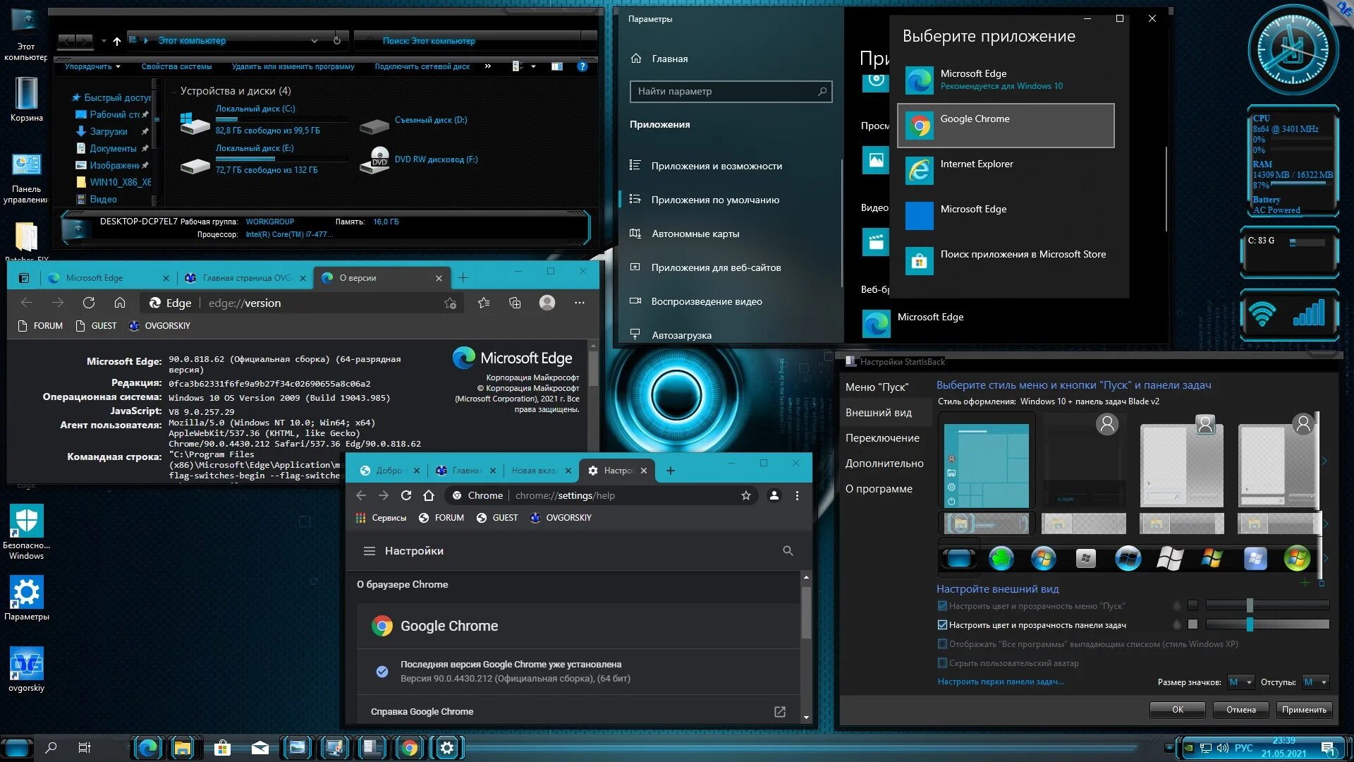Click the Edge home button icon
Viewport: 1354px width, 762px height.
click(120, 303)
